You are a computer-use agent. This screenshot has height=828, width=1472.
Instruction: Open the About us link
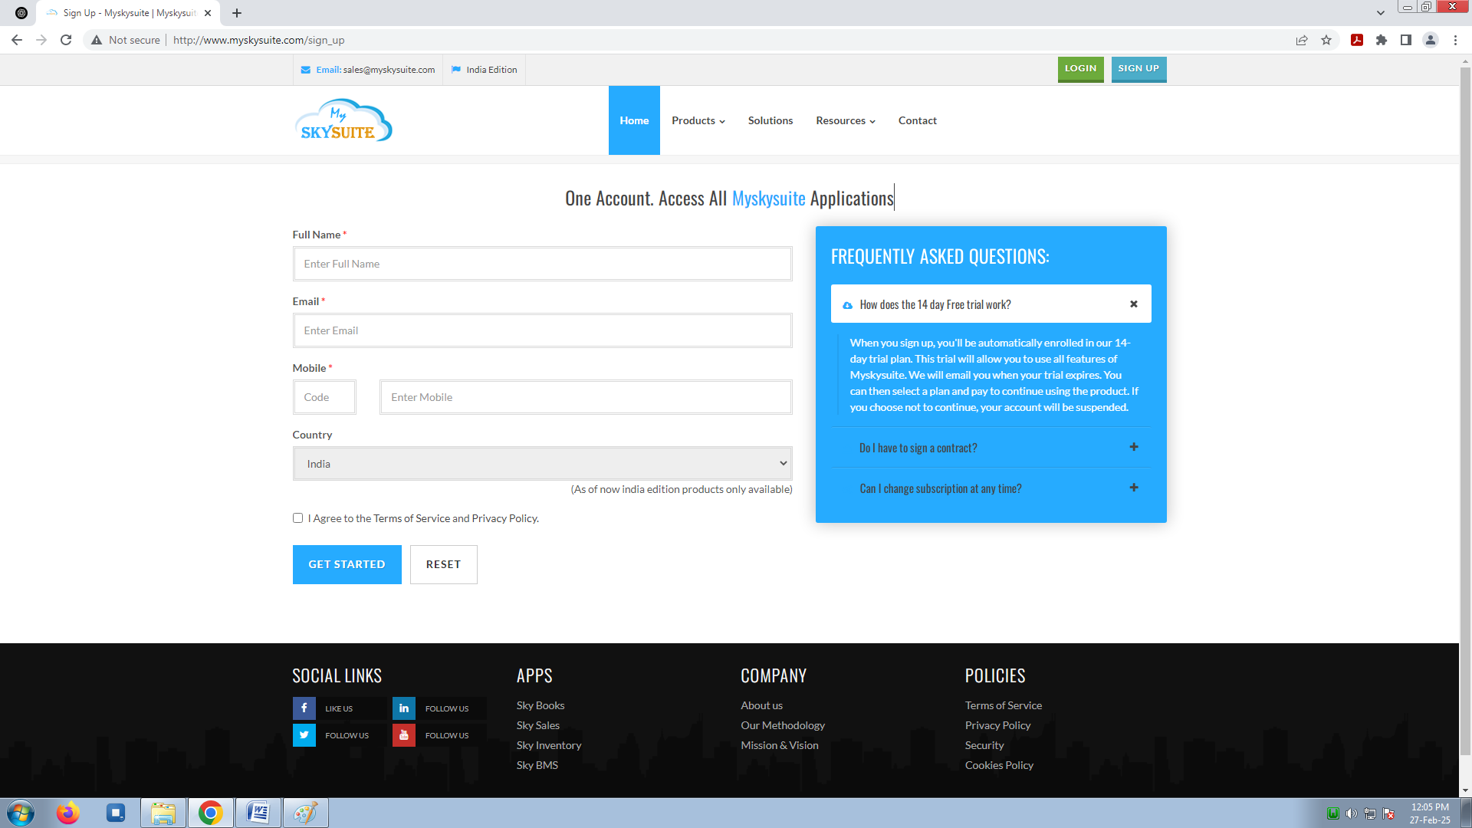[x=762, y=705]
